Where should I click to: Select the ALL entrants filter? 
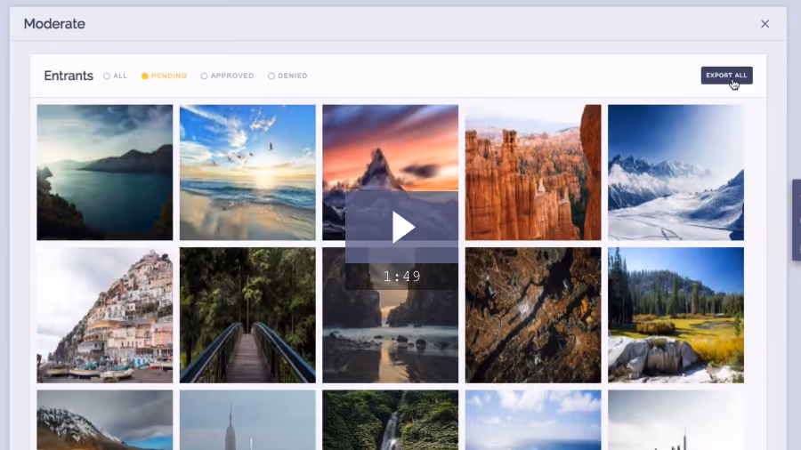[x=116, y=76]
